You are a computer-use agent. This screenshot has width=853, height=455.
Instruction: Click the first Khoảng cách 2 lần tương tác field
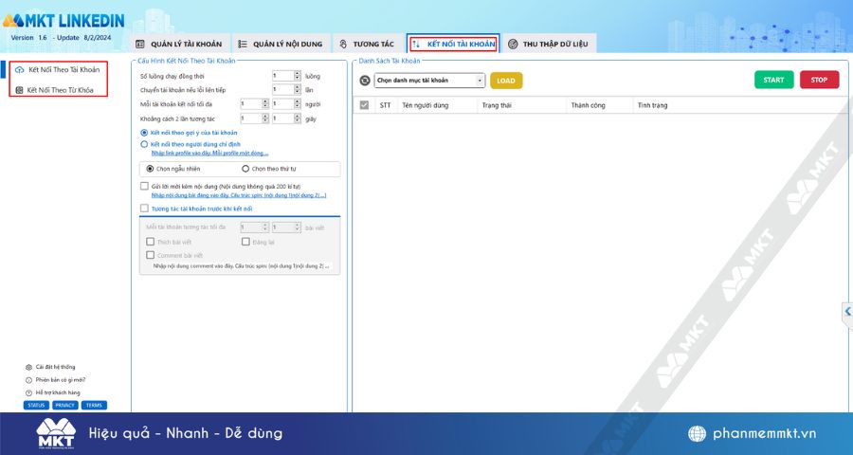point(251,118)
